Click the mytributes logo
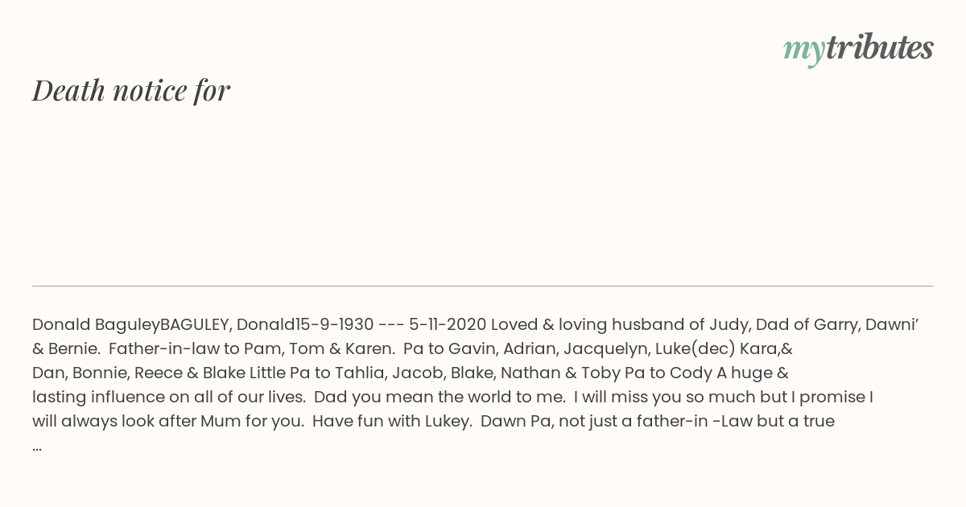 (858, 49)
